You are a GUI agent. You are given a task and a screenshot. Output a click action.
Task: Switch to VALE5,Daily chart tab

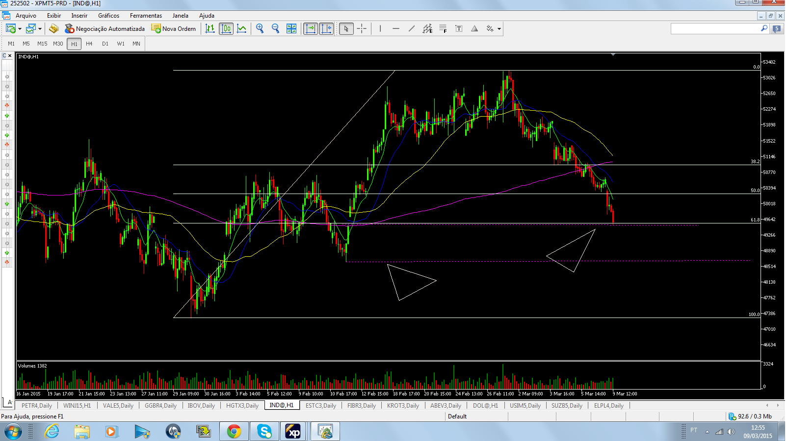pyautogui.click(x=118, y=406)
